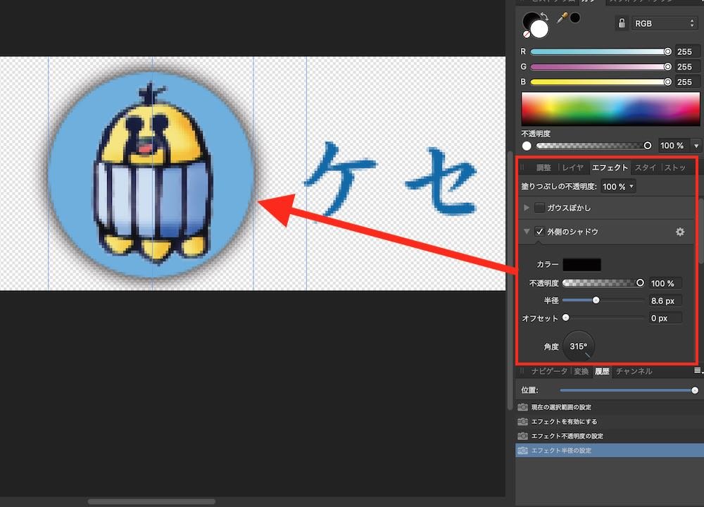The image size is (704, 507).
Task: Click snapshot icon beside エフェクトを有効にする
Action: pyautogui.click(x=522, y=422)
